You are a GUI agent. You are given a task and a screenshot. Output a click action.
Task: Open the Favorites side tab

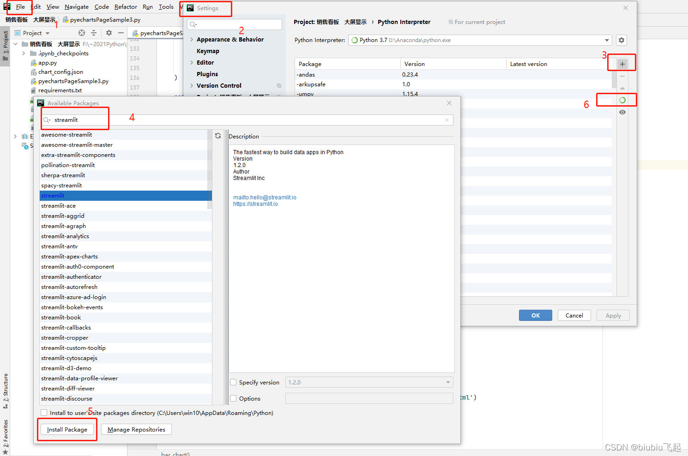click(x=5, y=437)
